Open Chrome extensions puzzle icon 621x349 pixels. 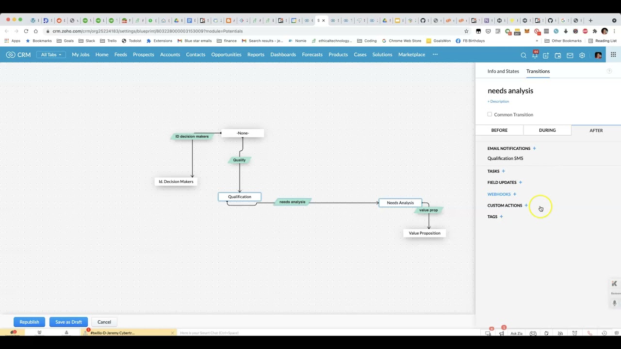point(595,31)
